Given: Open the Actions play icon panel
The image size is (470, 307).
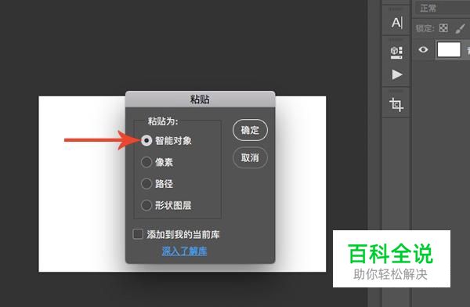Looking at the screenshot, I should (x=397, y=74).
